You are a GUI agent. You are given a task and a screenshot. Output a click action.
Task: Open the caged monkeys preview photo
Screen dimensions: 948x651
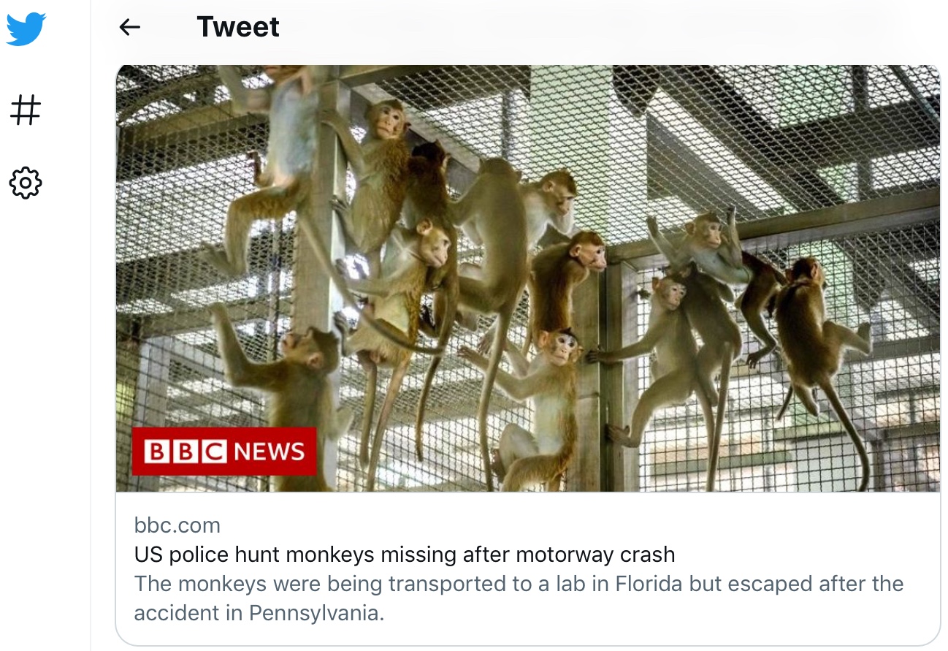click(528, 278)
